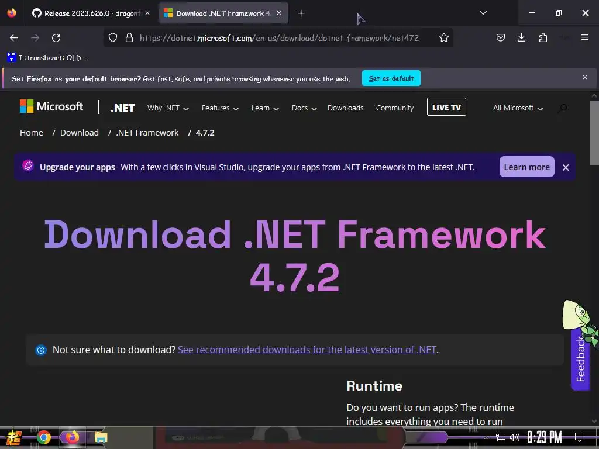
Task: Open the Feedback side tab
Action: point(580,359)
